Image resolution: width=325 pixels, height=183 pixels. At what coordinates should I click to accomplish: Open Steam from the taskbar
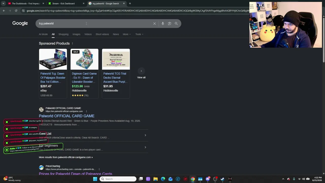pos(222,179)
